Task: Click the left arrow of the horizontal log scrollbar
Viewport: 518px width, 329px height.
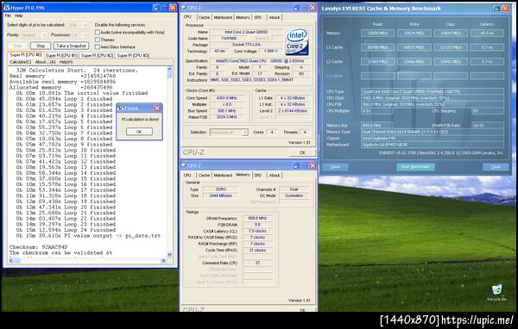Action: coord(11,260)
